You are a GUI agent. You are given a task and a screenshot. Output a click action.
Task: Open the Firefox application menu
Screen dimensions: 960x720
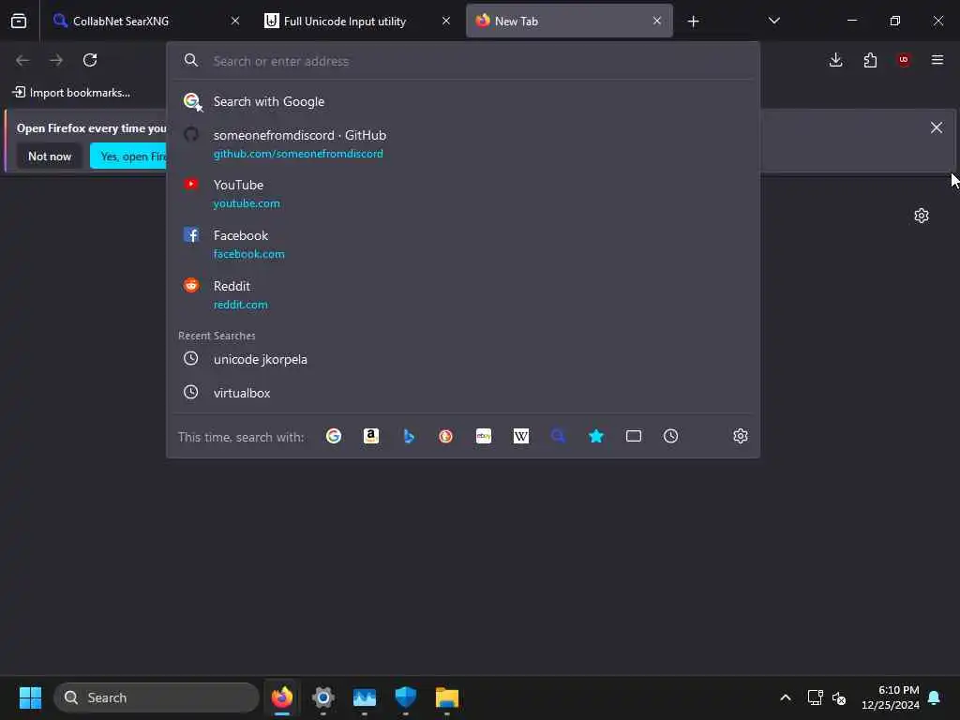[937, 60]
